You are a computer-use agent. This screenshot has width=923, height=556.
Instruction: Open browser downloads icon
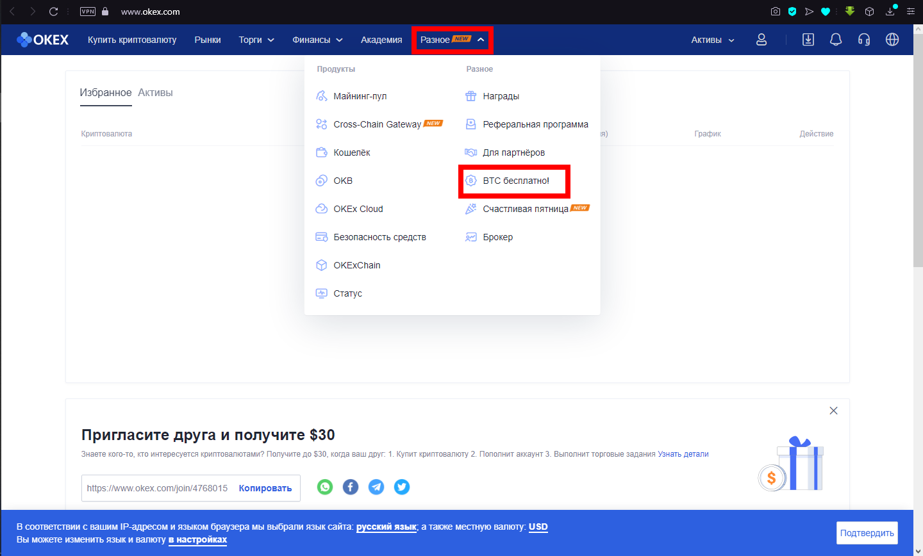890,12
